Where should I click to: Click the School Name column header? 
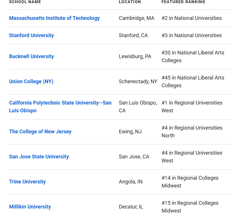tap(25, 2)
